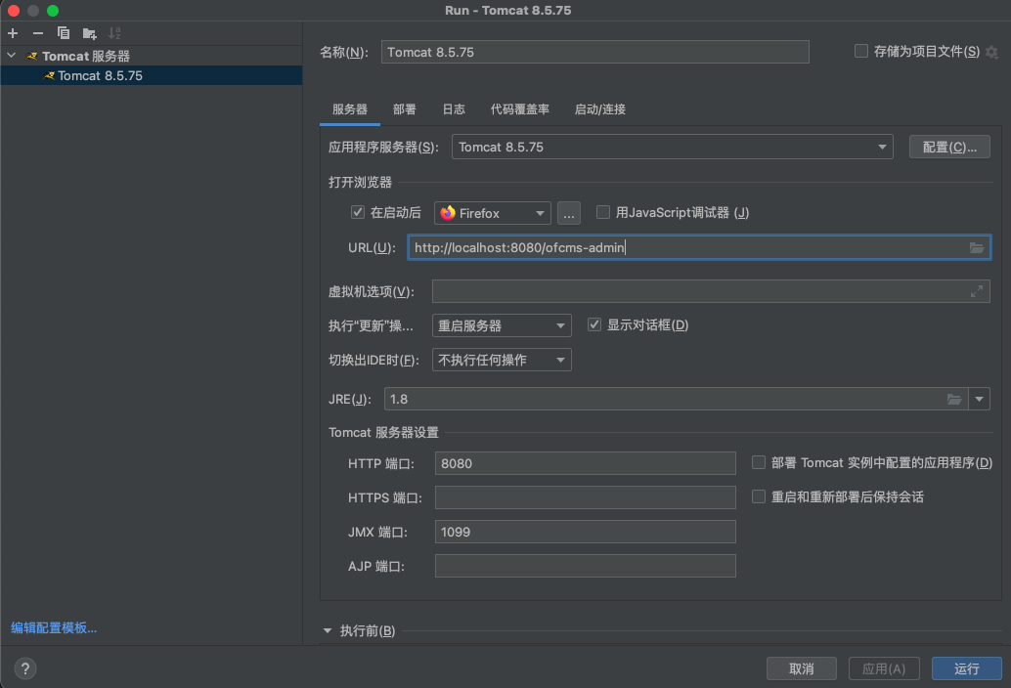This screenshot has width=1011, height=688.
Task: Click the browser ellipsis button
Action: pos(569,213)
